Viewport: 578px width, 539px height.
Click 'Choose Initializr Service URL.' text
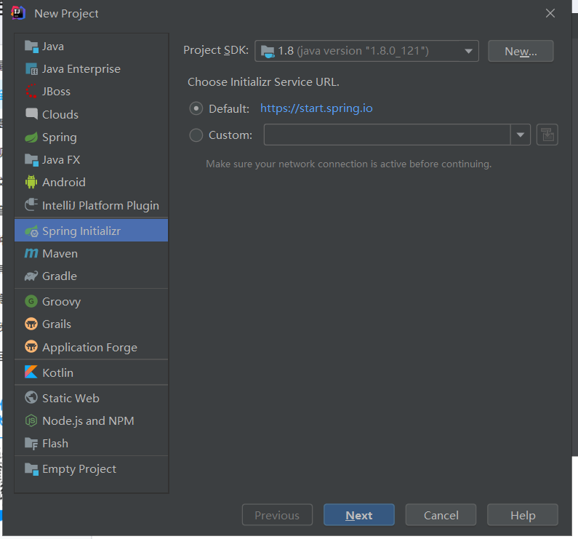pyautogui.click(x=263, y=82)
